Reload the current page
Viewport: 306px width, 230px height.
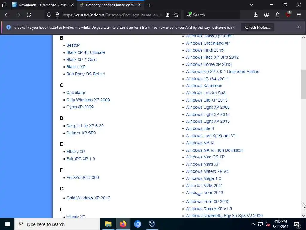29,15
